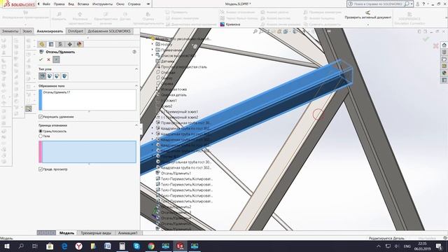
Task: Open Skype from the Windows taskbar
Action: point(136,246)
